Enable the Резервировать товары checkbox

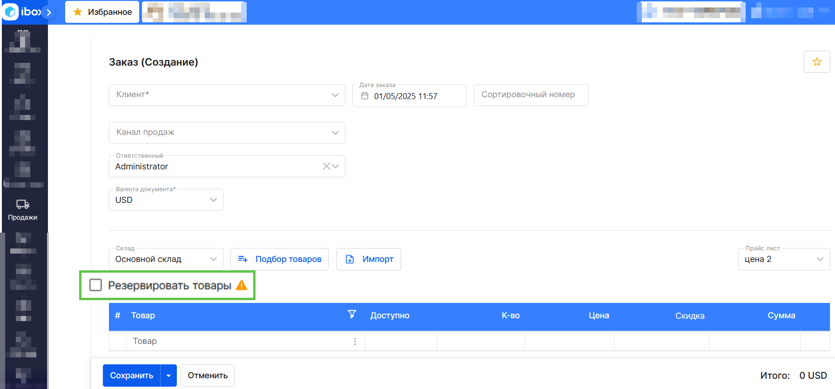coord(95,285)
